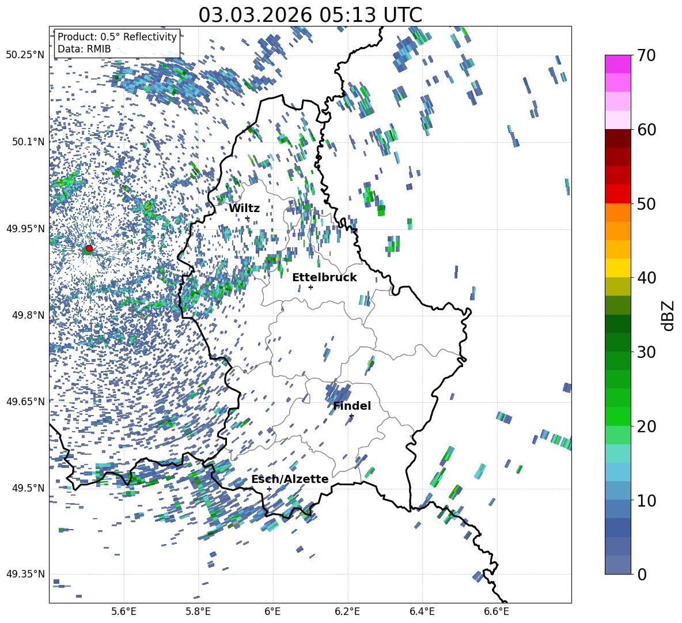The width and height of the screenshot is (682, 623).
Task: Click the 49.5°N latitude label
Action: click(28, 488)
